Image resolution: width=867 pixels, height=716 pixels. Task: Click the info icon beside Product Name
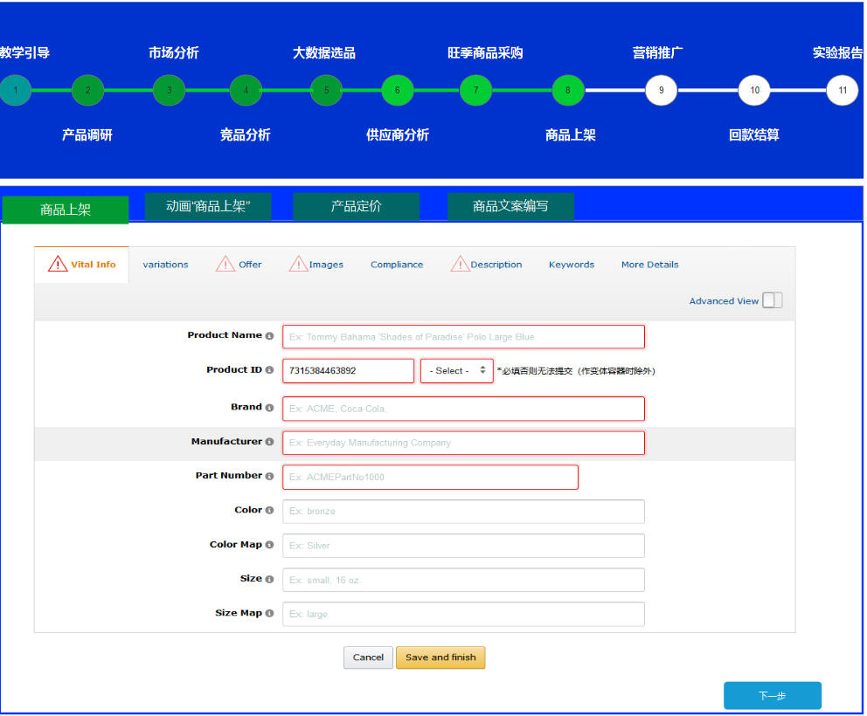coord(269,336)
